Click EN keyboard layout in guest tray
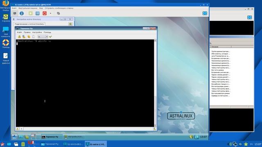Image resolution: width=262 pixels, height=147 pixels. (196, 137)
